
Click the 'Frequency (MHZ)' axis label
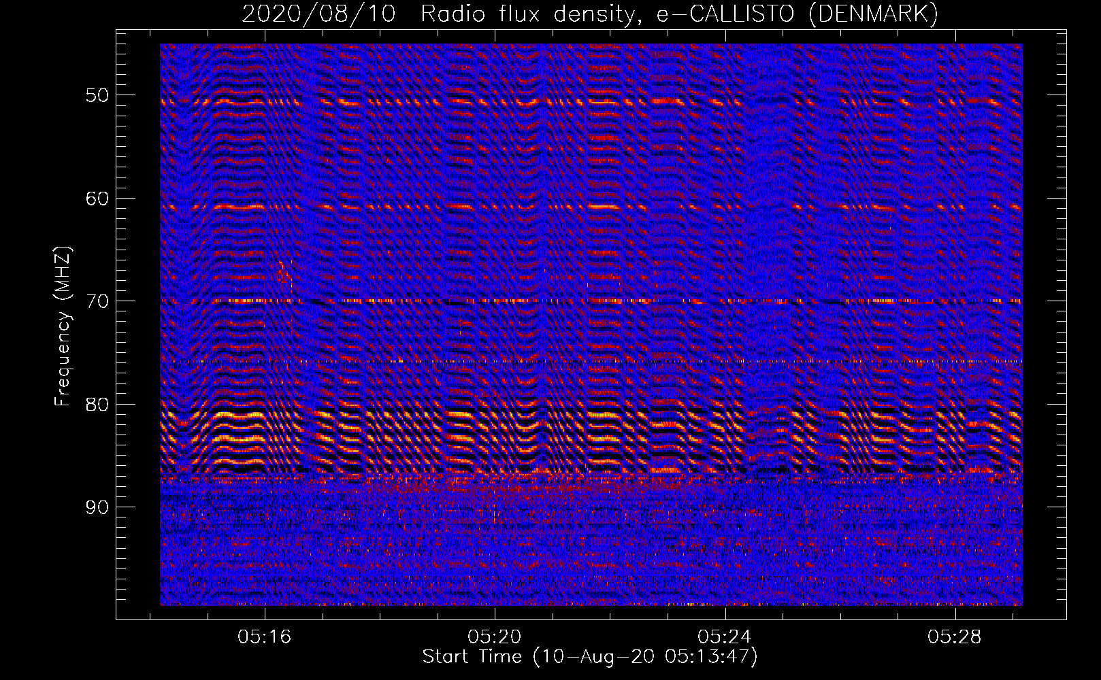(x=63, y=326)
